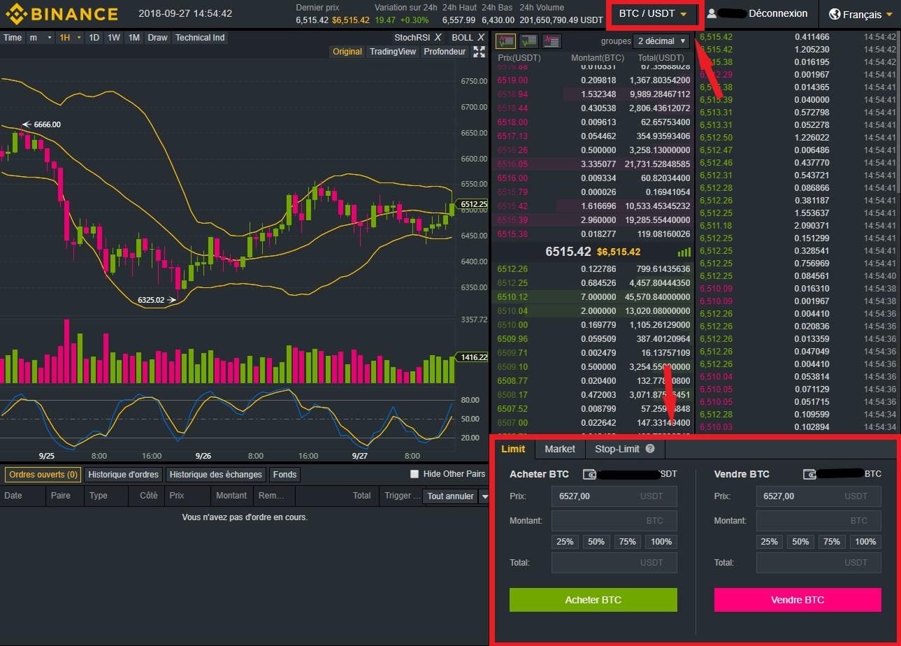Viewport: 901px width, 646px height.
Task: Show buy orders only order book view
Action: [529, 41]
